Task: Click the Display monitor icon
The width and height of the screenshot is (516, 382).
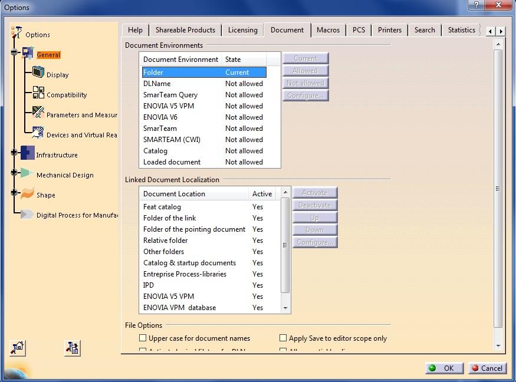Action: 38,72
